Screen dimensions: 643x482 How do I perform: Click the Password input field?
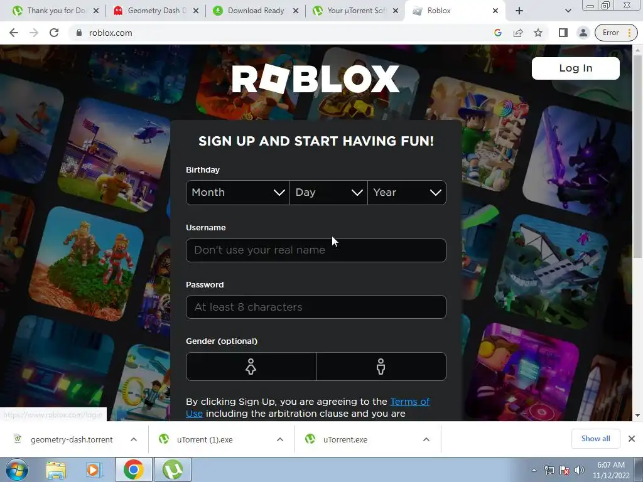tap(316, 307)
